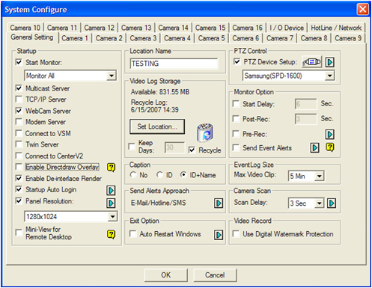Click the Post-Rec seconds field
Image resolution: width=372 pixels, height=288 pixels.
pos(305,119)
